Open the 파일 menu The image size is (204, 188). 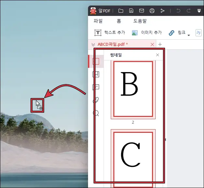pos(98,21)
